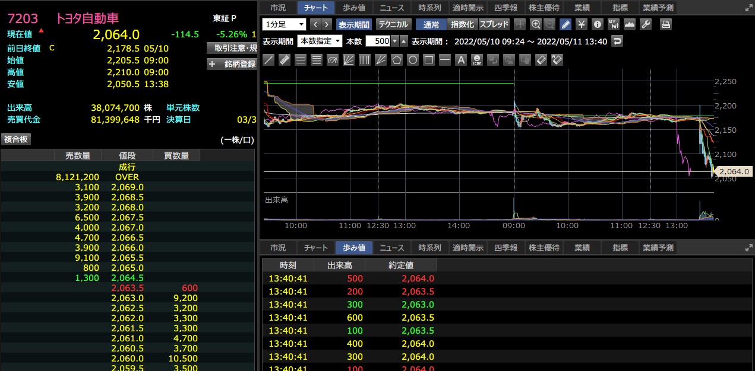The image size is (755, 371).
Task: Select the horizontal line drawing tool
Action: [x=445, y=60]
